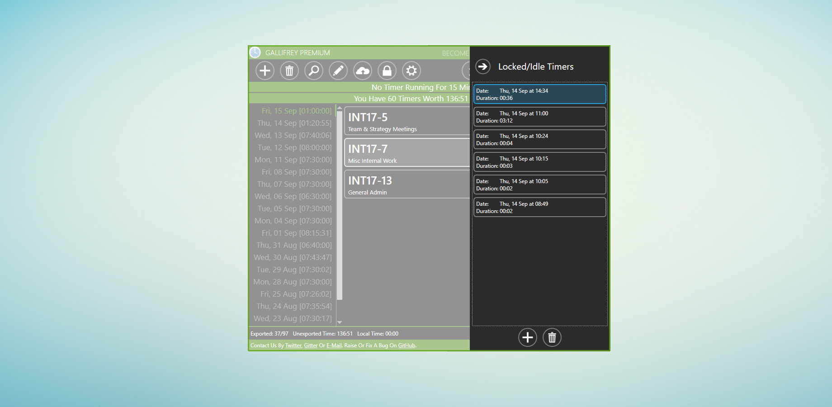Click the add new timer plus icon
This screenshot has height=407, width=832.
coord(265,71)
